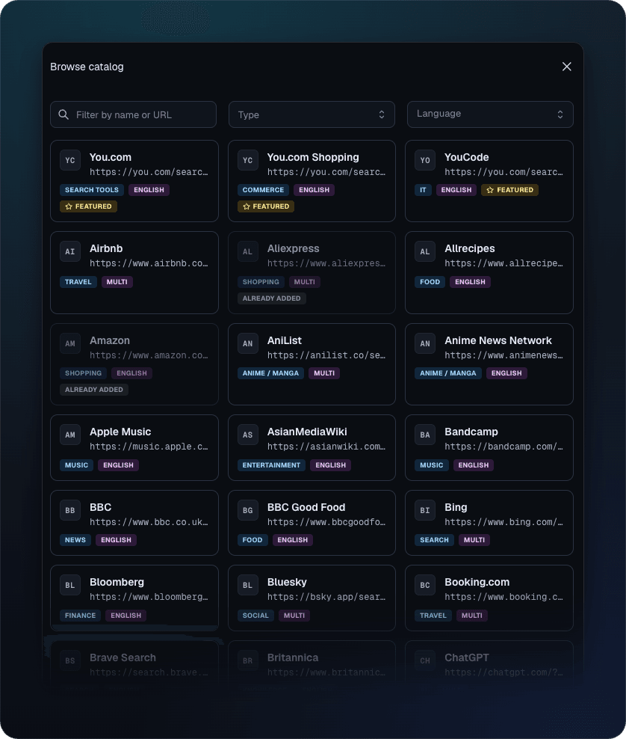Click the AL avatar of Allrecipes

425,251
